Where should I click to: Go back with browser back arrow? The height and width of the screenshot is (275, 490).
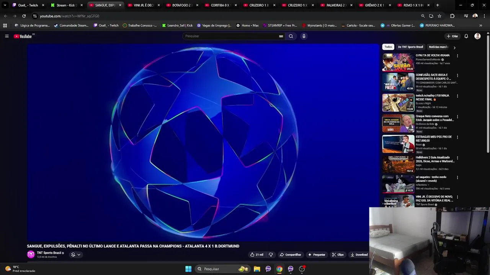(5, 16)
